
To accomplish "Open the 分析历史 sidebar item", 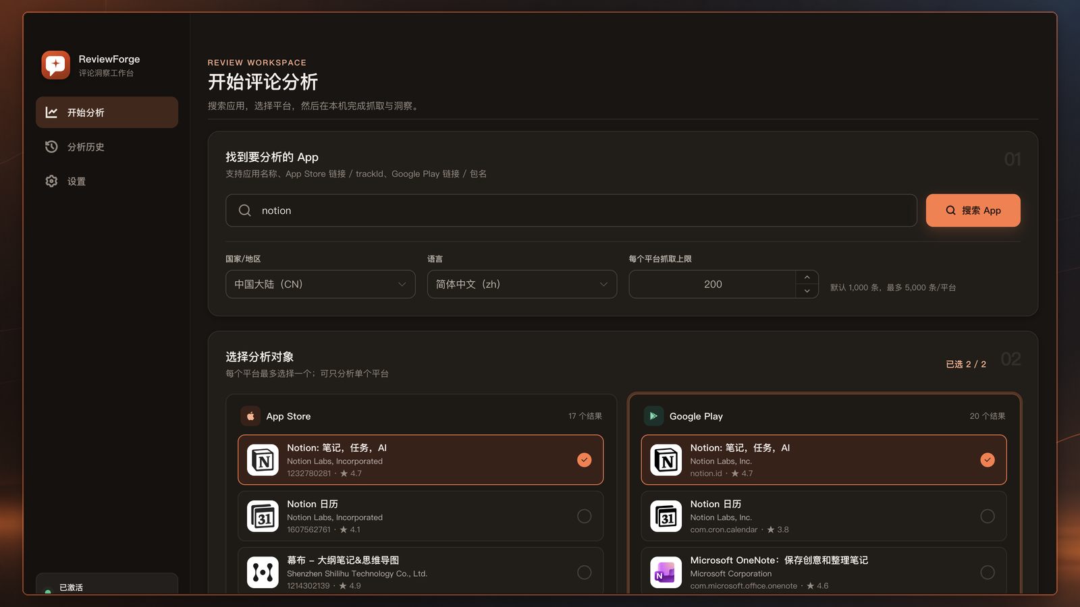I will [107, 146].
